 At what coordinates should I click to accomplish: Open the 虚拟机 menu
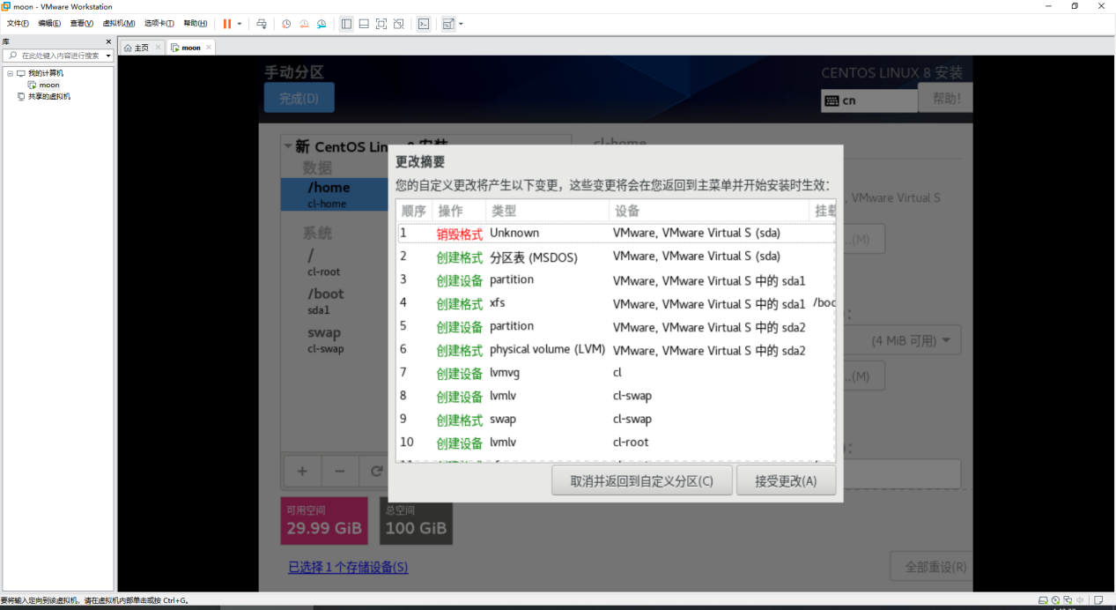(119, 24)
